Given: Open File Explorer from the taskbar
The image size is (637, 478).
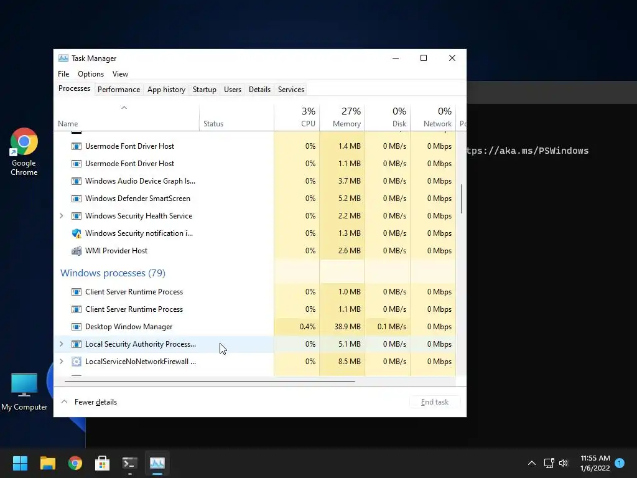Looking at the screenshot, I should 47,463.
